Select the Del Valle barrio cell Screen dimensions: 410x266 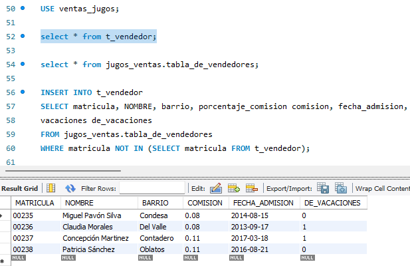coord(161,227)
